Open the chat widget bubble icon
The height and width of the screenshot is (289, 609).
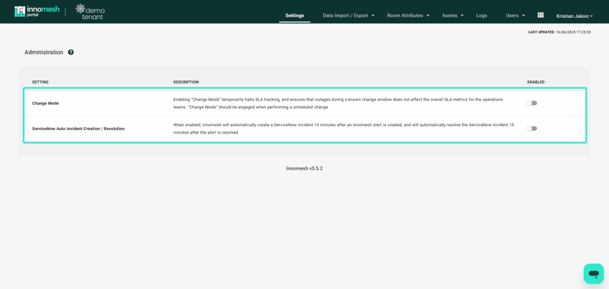[594, 274]
